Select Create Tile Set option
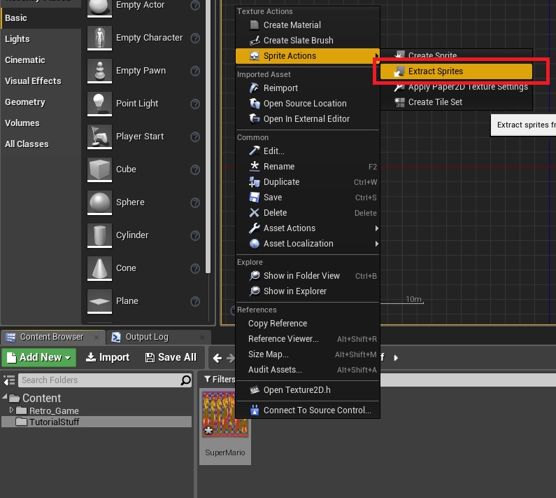556x498 pixels. point(435,102)
